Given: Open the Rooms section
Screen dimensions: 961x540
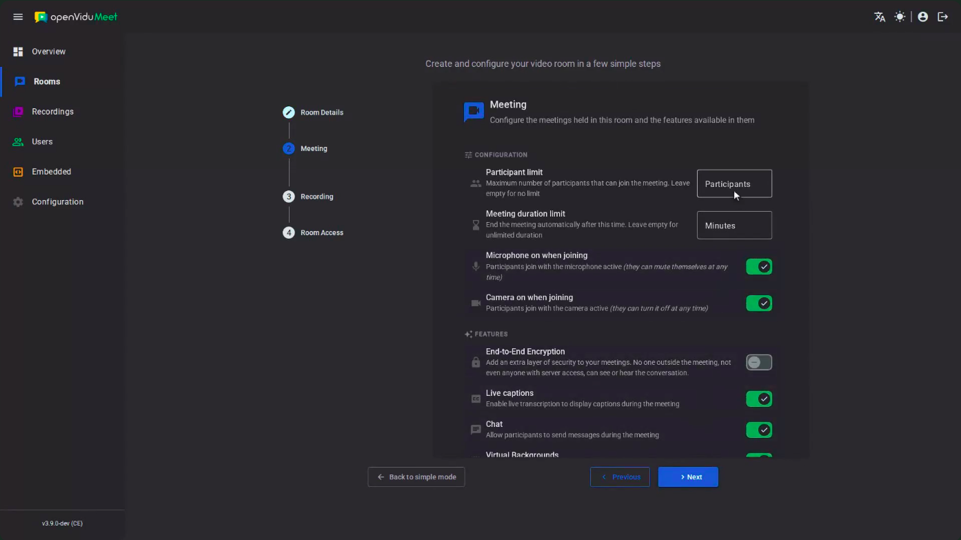Looking at the screenshot, I should coord(63,81).
